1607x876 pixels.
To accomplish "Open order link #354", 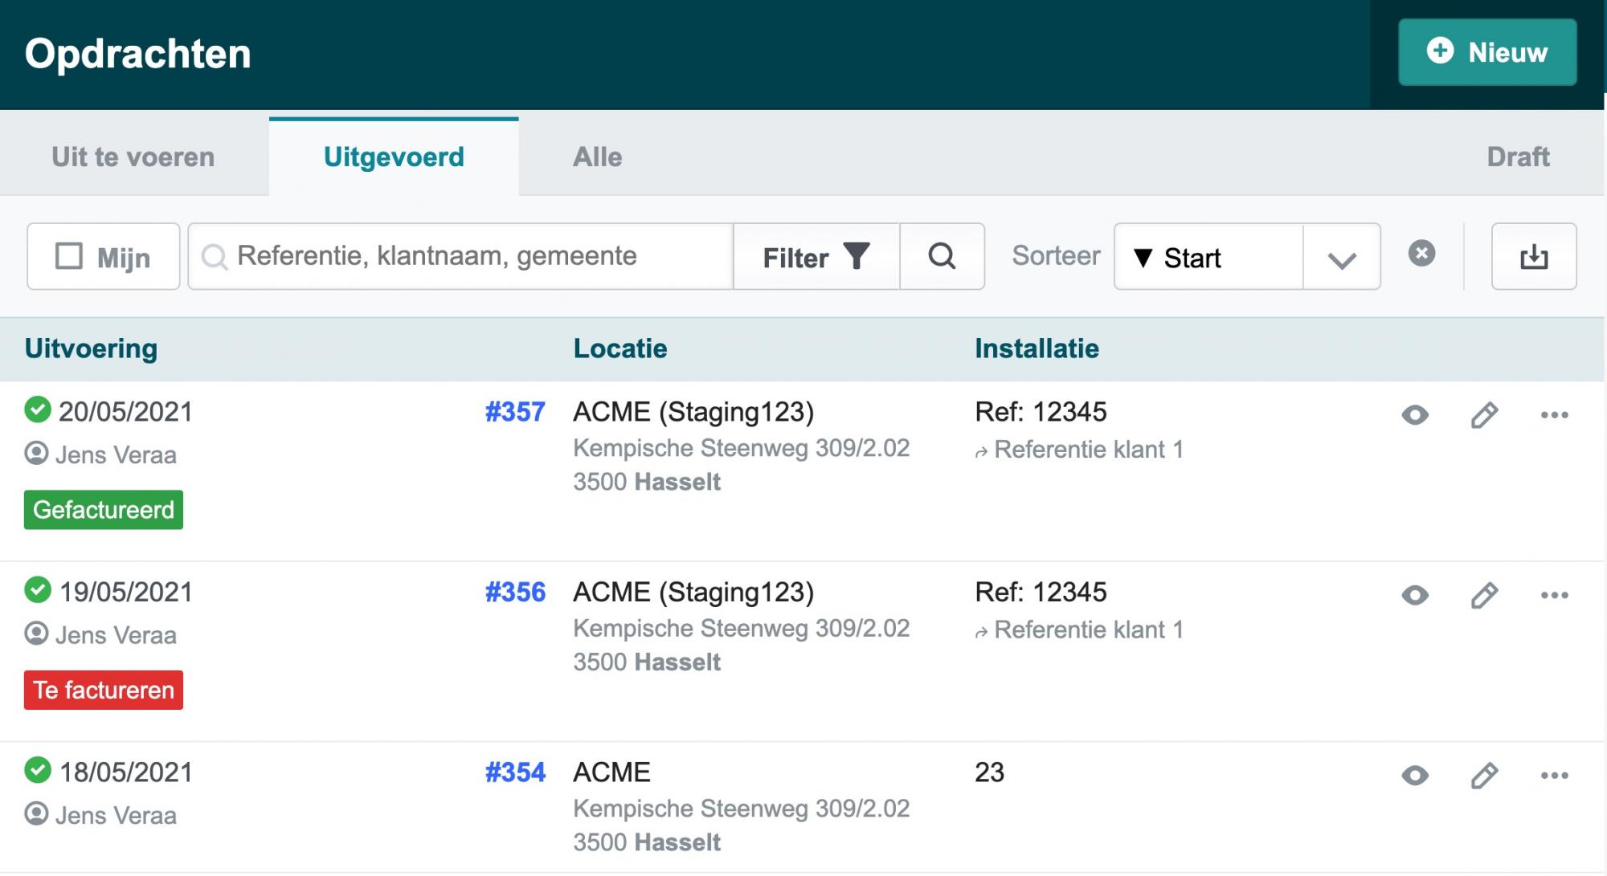I will tap(515, 772).
